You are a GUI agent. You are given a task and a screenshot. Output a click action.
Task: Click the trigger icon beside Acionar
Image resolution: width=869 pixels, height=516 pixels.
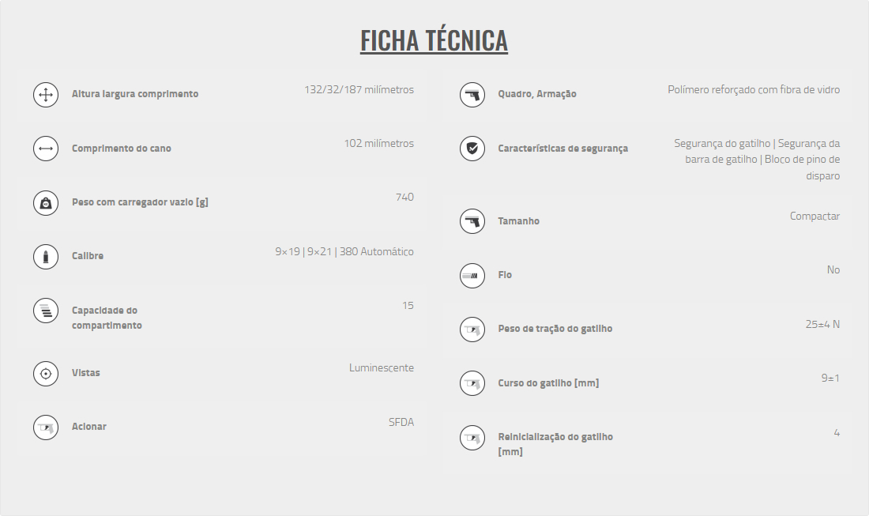coord(46,427)
